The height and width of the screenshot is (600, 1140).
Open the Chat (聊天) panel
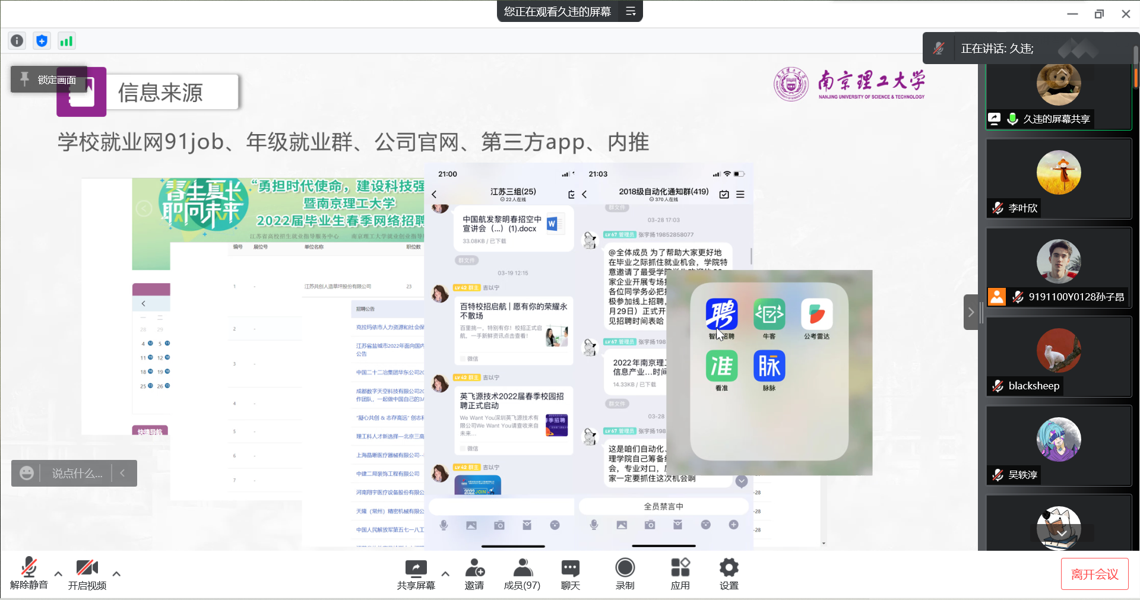click(x=570, y=574)
